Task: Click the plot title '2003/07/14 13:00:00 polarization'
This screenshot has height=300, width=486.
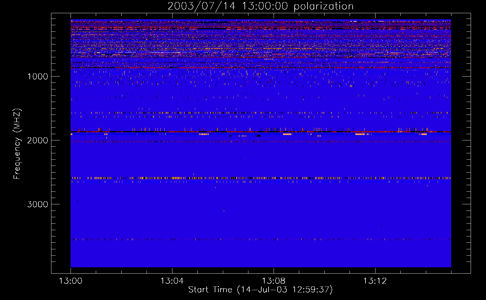Action: [x=260, y=6]
